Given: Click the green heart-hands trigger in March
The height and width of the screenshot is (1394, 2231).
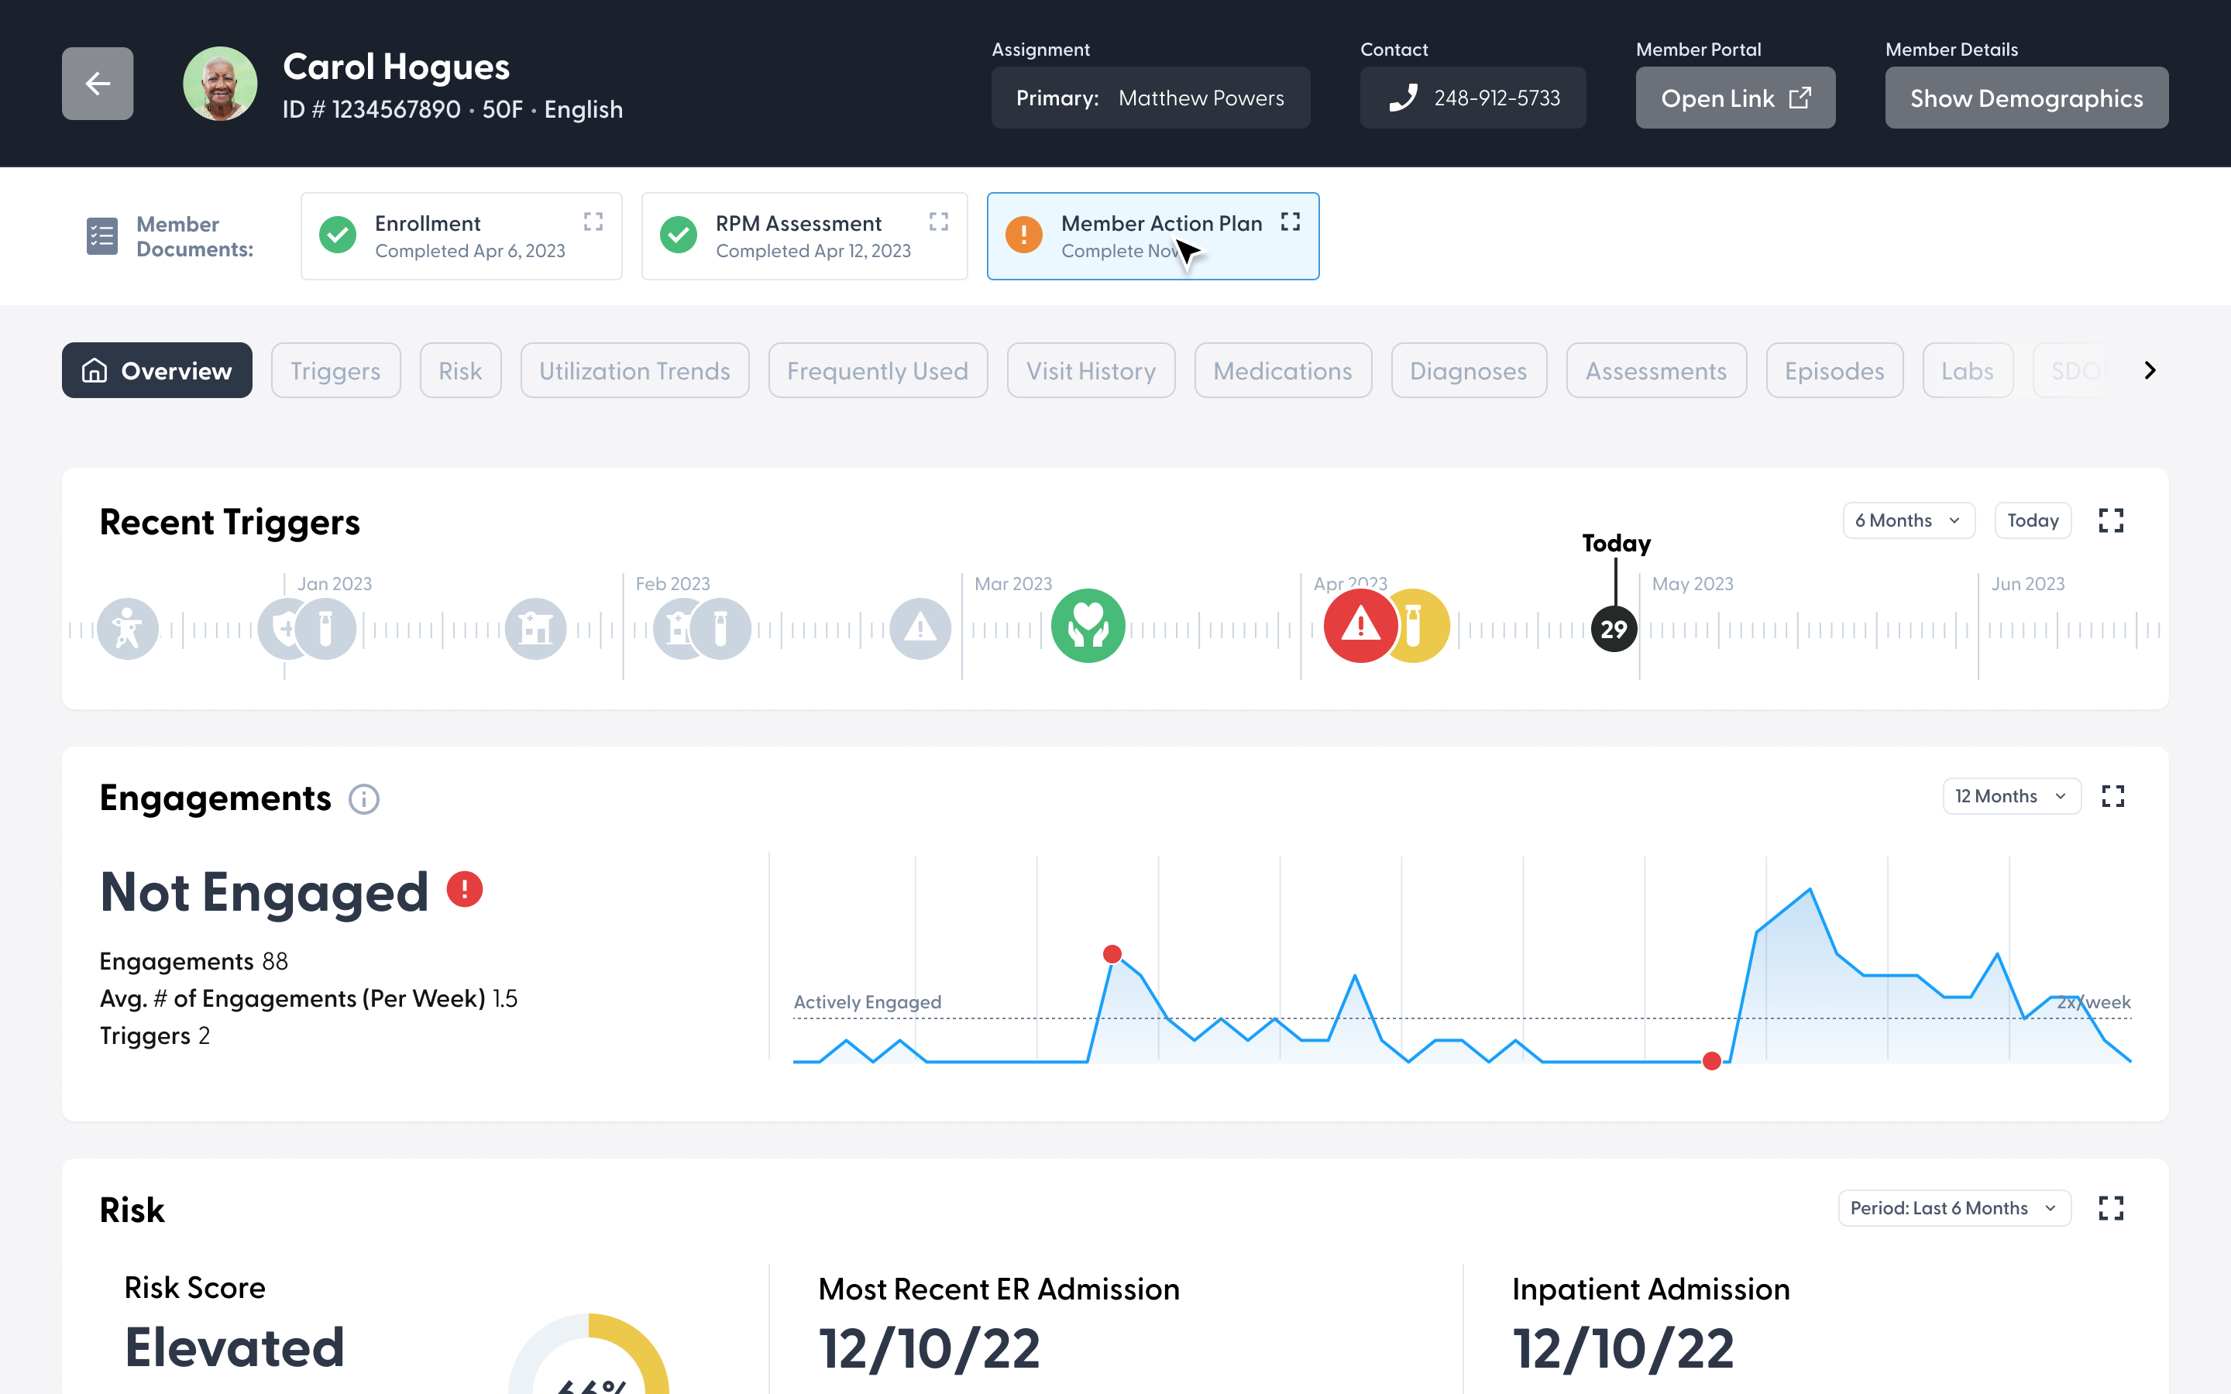Looking at the screenshot, I should (x=1088, y=627).
